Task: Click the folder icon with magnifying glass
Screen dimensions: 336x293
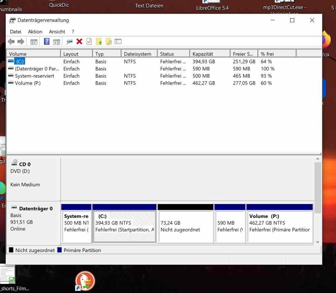Action: (x=108, y=41)
